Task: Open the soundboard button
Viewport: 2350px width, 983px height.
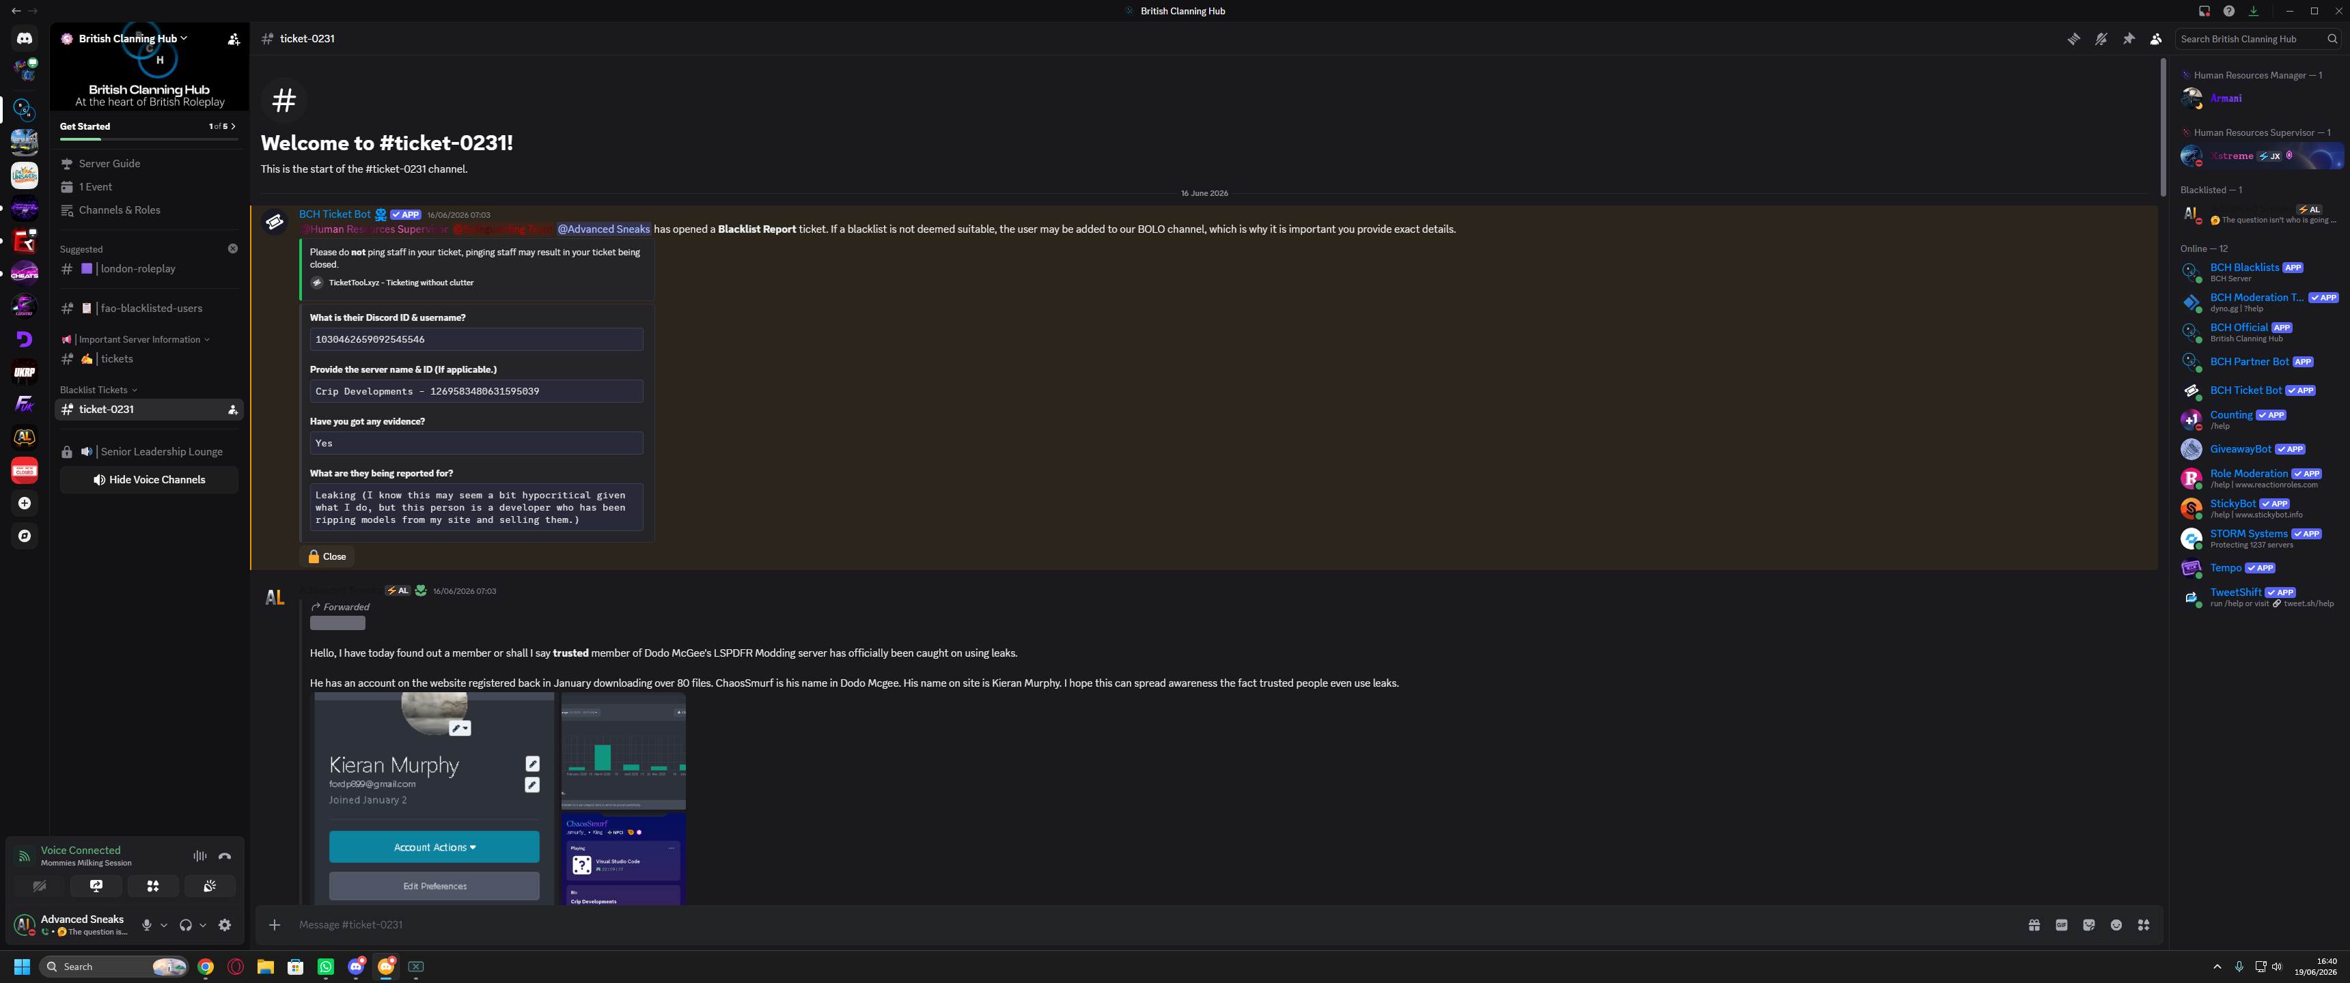Action: [210, 886]
